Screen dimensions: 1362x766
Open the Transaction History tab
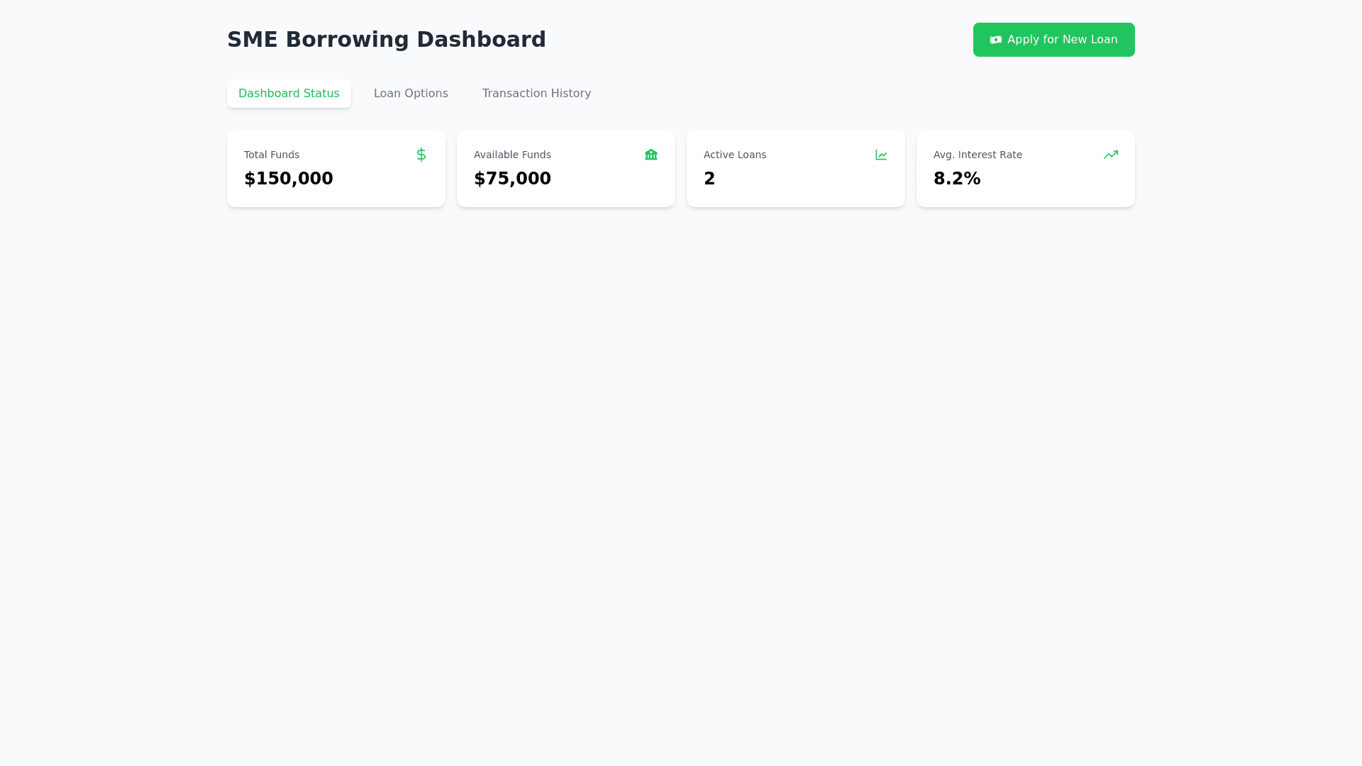536,94
